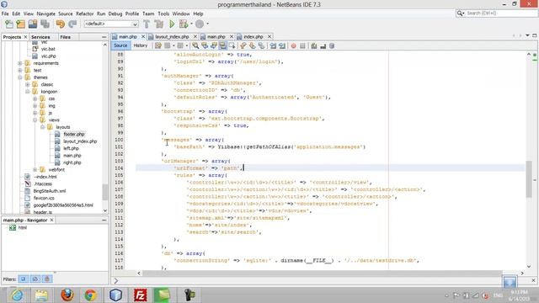
Task: Expand the test folder node
Action: tap(20, 70)
